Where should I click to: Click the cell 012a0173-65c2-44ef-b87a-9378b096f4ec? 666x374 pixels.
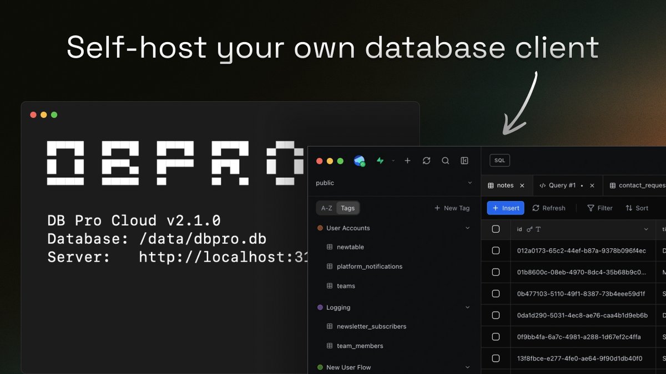583,250
